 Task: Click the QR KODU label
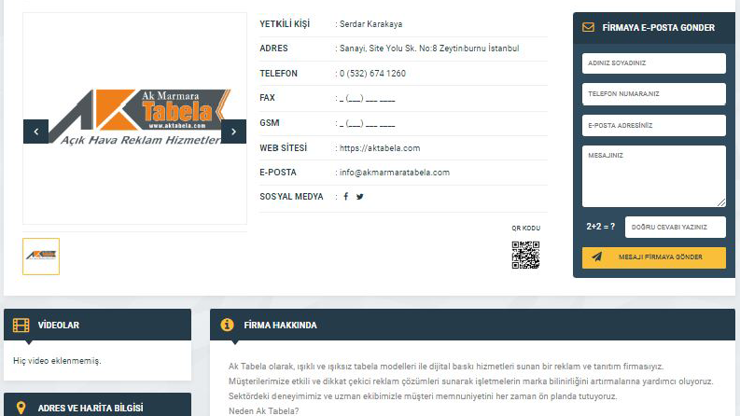(x=525, y=228)
